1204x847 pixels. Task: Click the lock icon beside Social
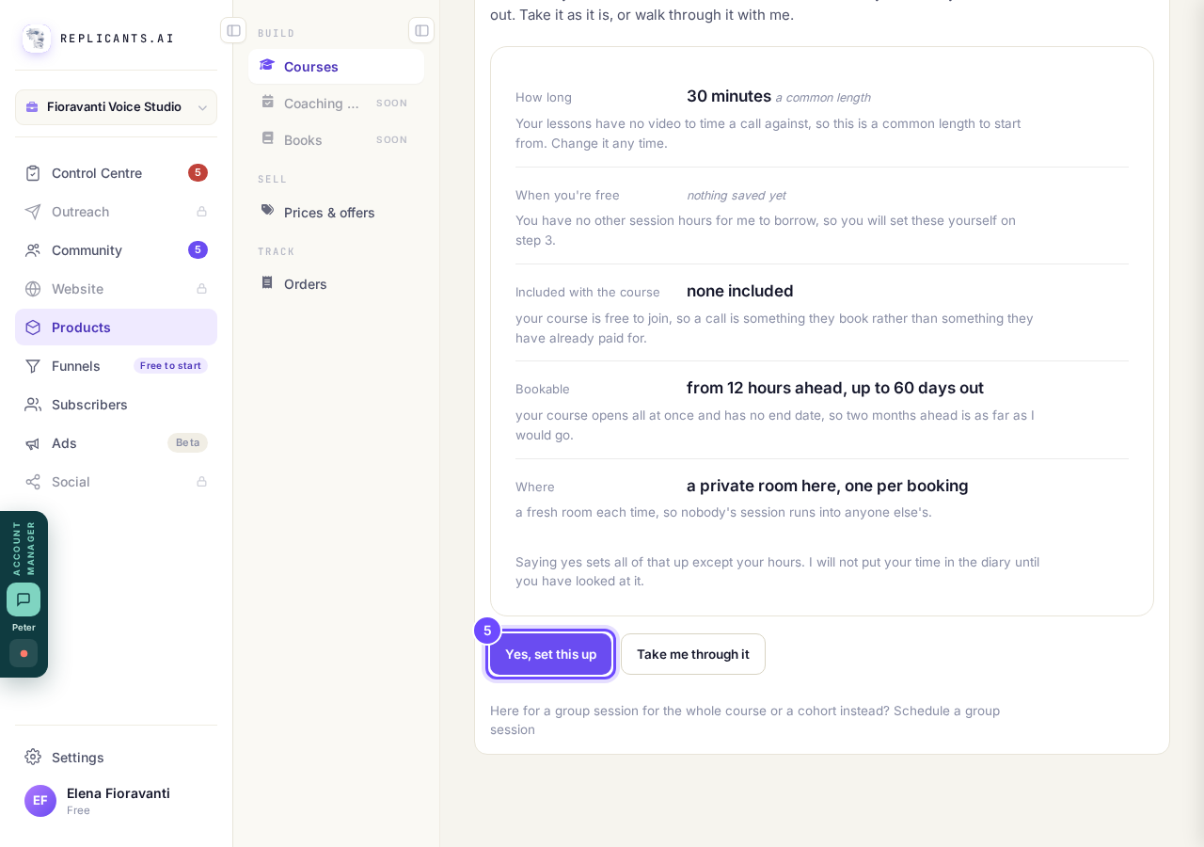pos(201,482)
